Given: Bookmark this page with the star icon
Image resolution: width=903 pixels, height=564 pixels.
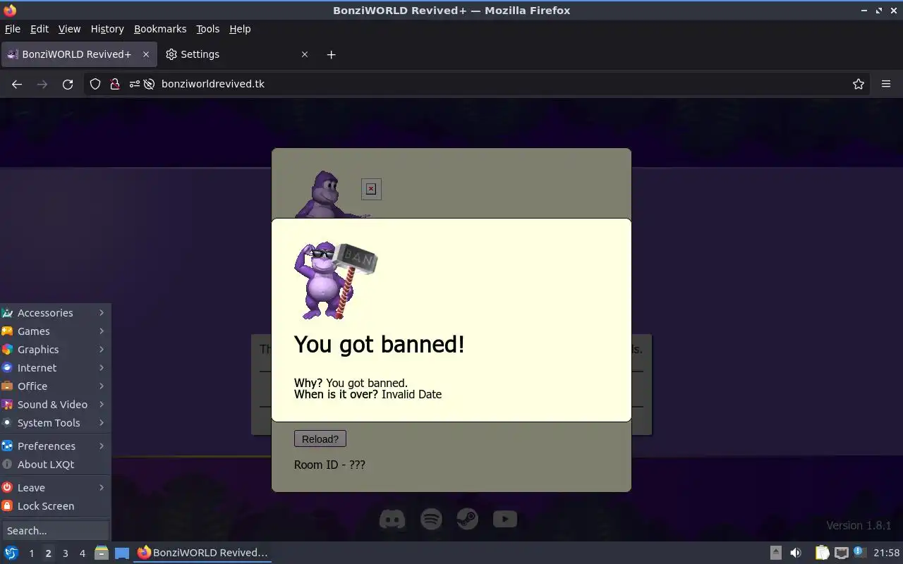Looking at the screenshot, I should pyautogui.click(x=859, y=84).
